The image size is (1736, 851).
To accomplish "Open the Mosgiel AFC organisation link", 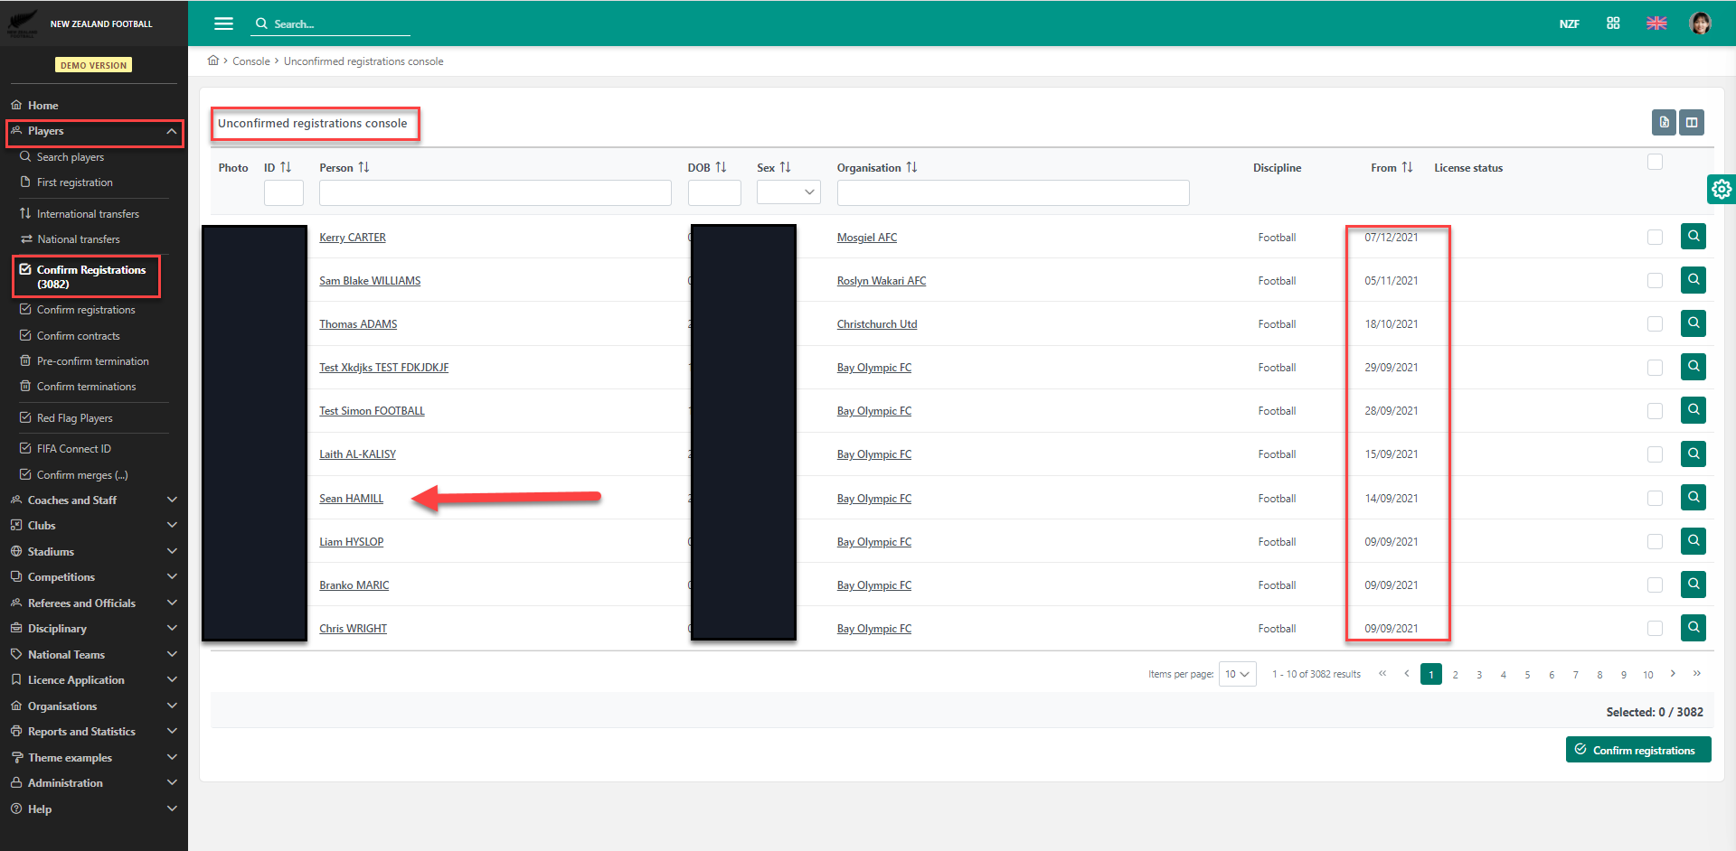I will (x=866, y=238).
